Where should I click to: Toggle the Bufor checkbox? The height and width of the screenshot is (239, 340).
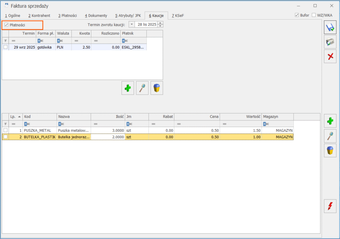pos(297,15)
